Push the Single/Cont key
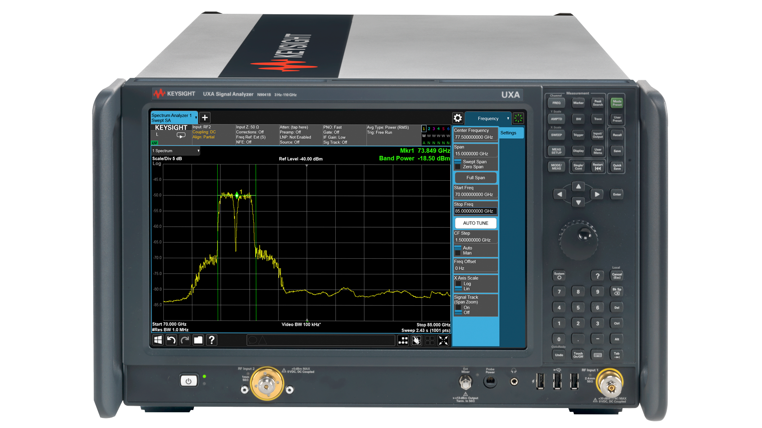This screenshot has height=428, width=762. point(578,166)
